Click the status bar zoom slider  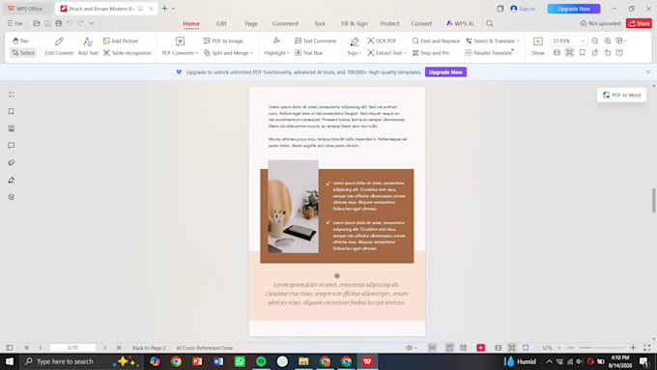(602, 348)
